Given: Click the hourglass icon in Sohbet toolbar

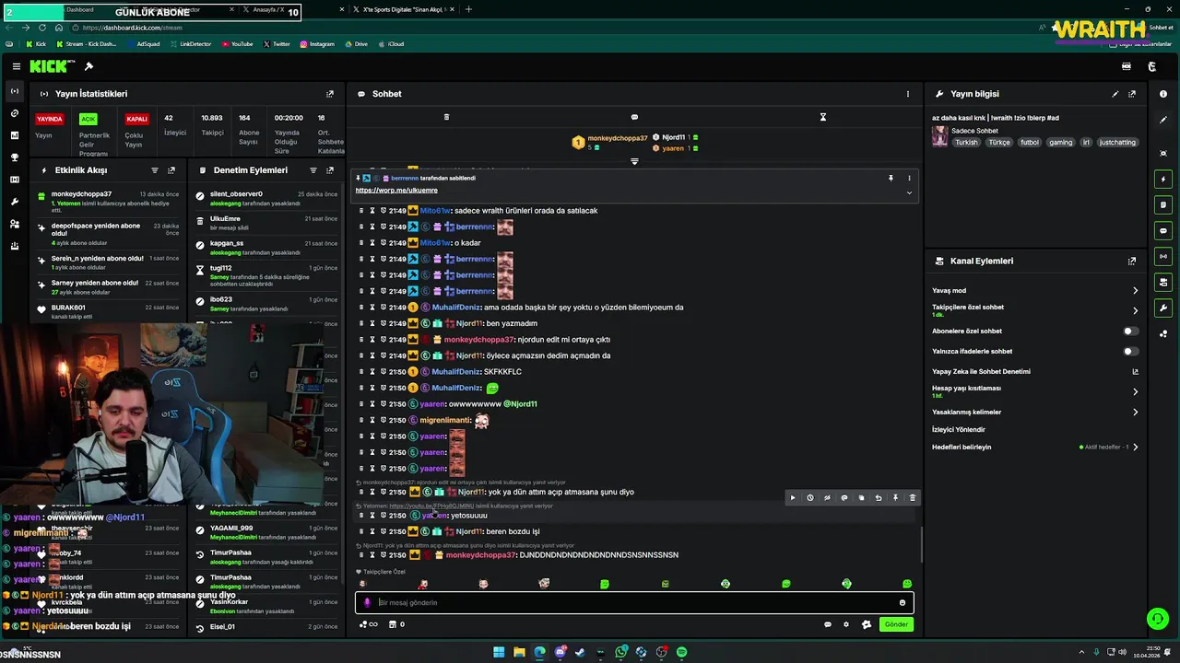Looking at the screenshot, I should click(823, 117).
